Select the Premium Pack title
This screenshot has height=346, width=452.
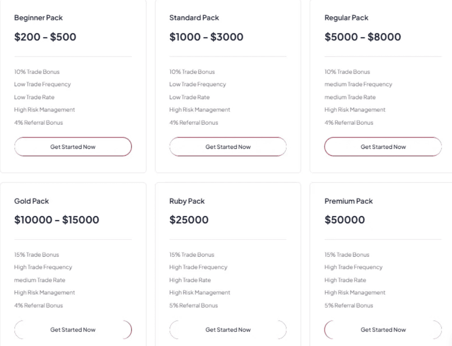[x=348, y=201]
